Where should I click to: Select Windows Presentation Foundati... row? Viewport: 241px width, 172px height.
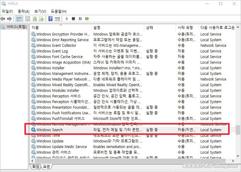pyautogui.click(x=133, y=107)
